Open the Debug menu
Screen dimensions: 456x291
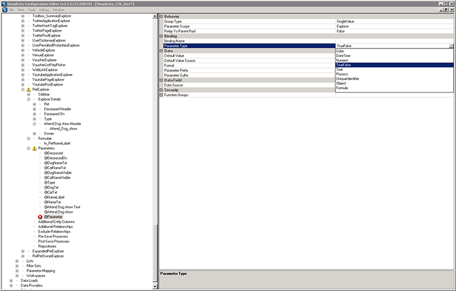coord(44,10)
